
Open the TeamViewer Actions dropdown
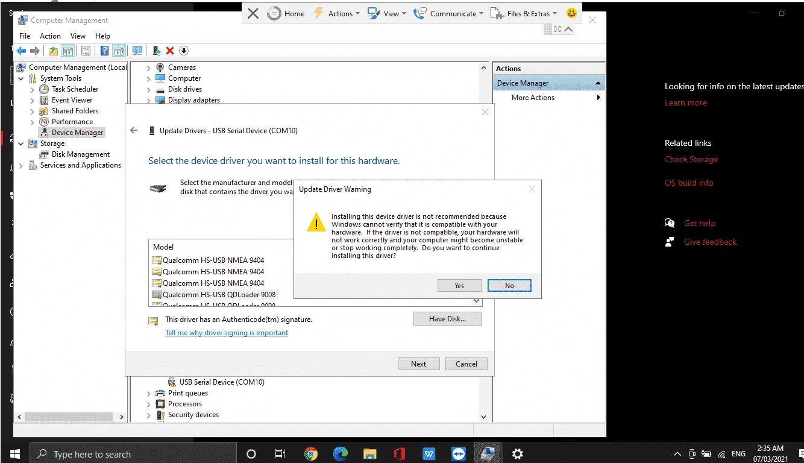pyautogui.click(x=336, y=13)
